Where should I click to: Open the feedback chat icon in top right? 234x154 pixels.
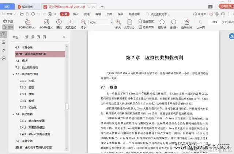pyautogui.click(x=223, y=14)
